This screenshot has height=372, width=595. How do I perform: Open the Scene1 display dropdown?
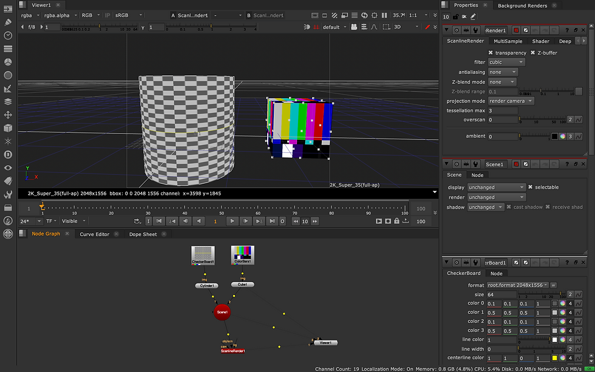pyautogui.click(x=497, y=188)
